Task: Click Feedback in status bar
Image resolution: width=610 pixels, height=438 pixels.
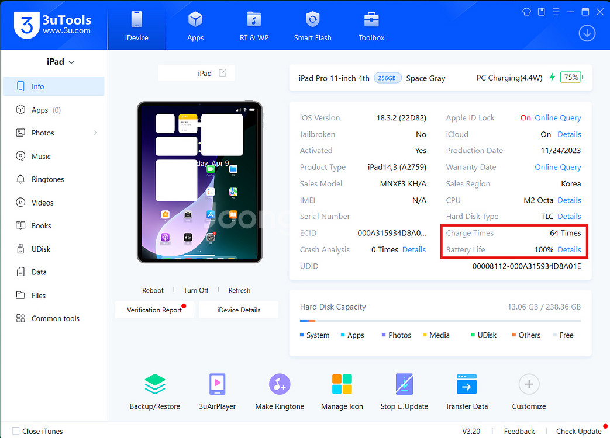Action: point(519,431)
